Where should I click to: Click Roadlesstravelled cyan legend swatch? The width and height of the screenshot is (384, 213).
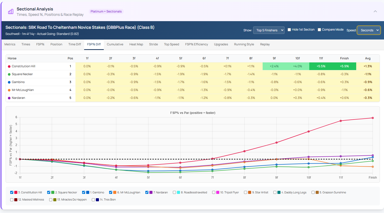(x=178, y=192)
